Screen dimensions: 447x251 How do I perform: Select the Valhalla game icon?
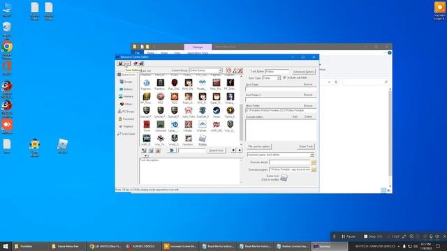[x=189, y=124]
